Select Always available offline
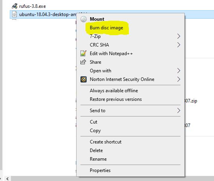214x181 pixels. [x=114, y=91]
